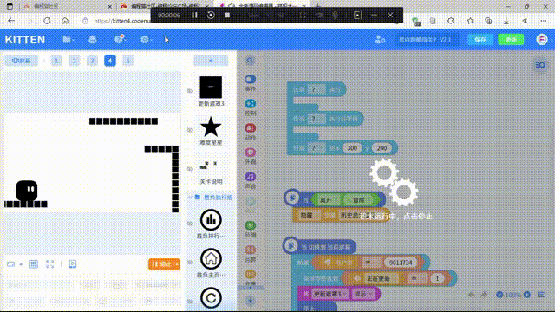
Task: Click the stage size rectangle icon
Action: pos(10,264)
